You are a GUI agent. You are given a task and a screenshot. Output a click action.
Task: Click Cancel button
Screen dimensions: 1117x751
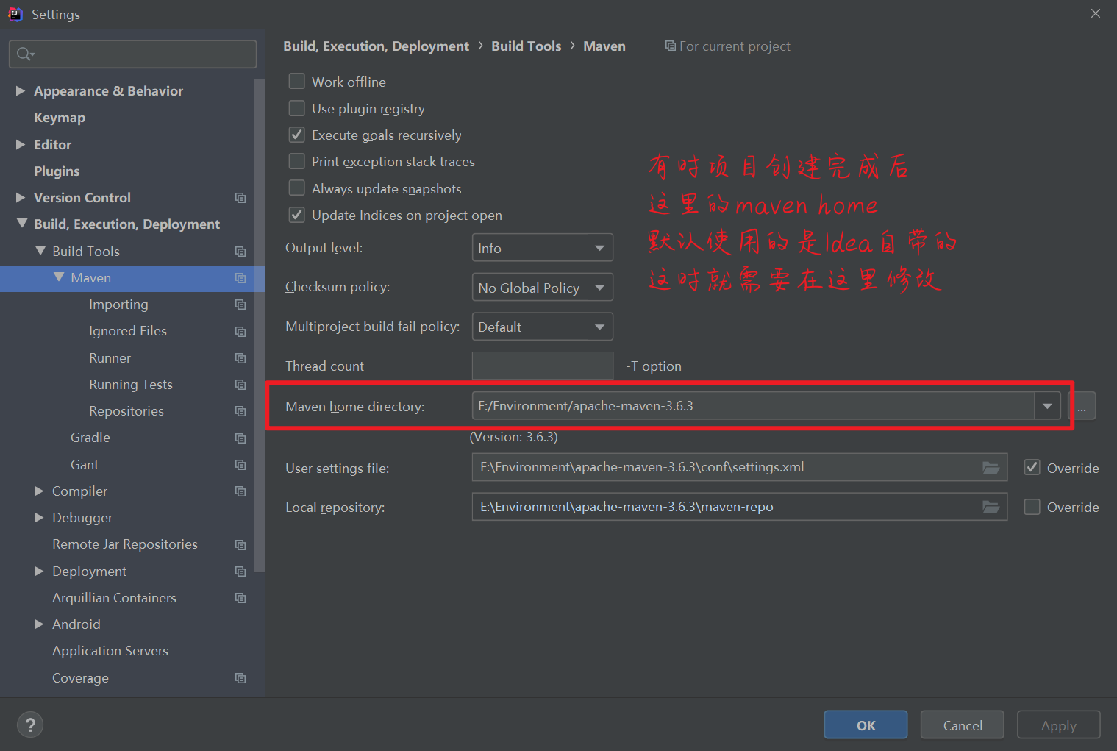point(963,725)
